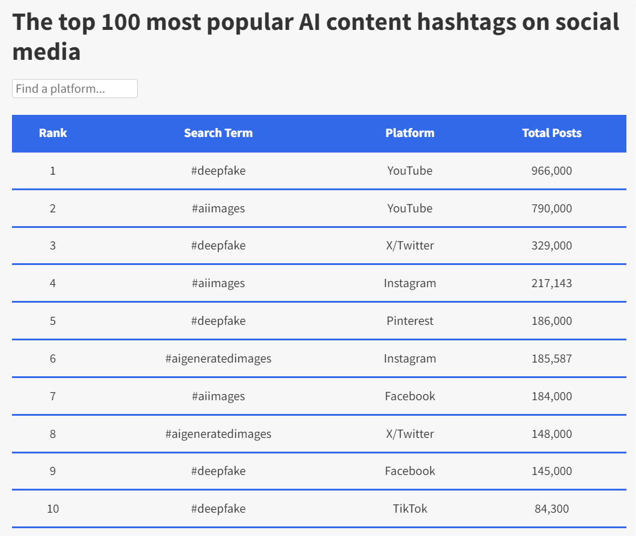
Task: Select the #deepfake hashtag in rank 1
Action: [x=218, y=170]
